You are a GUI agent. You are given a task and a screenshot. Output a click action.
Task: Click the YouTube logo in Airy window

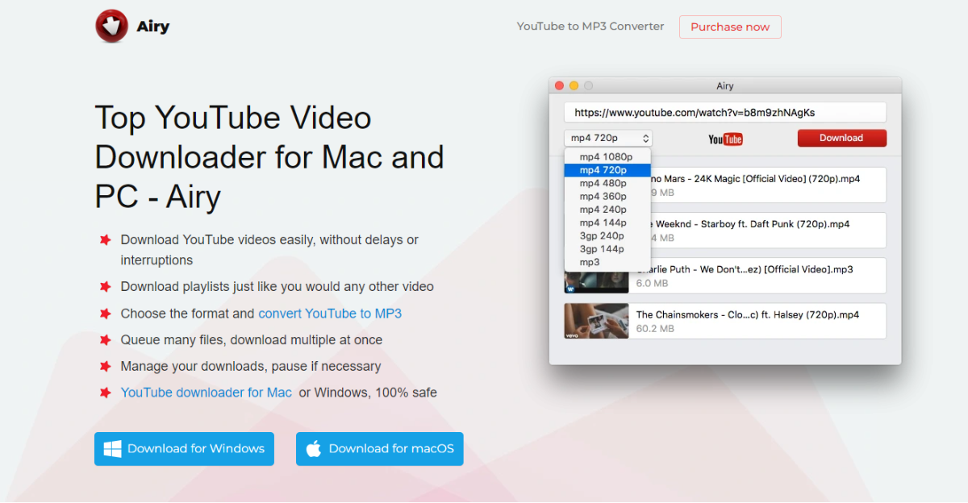(x=725, y=139)
